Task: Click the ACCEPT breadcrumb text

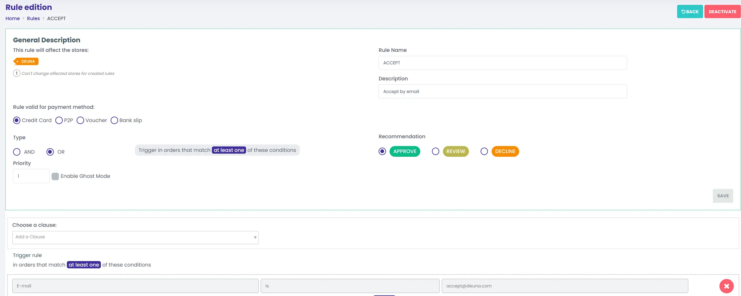Action: [x=56, y=18]
